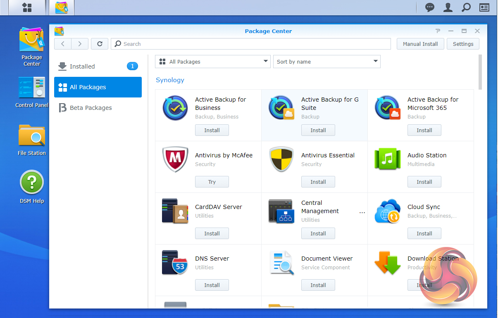Viewport: 498px width, 318px height.
Task: Click the Active Backup for G Suite icon
Action: pos(281,108)
